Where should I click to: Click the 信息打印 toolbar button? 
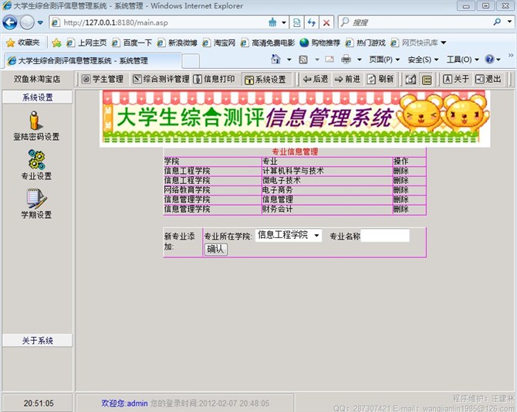pos(214,79)
